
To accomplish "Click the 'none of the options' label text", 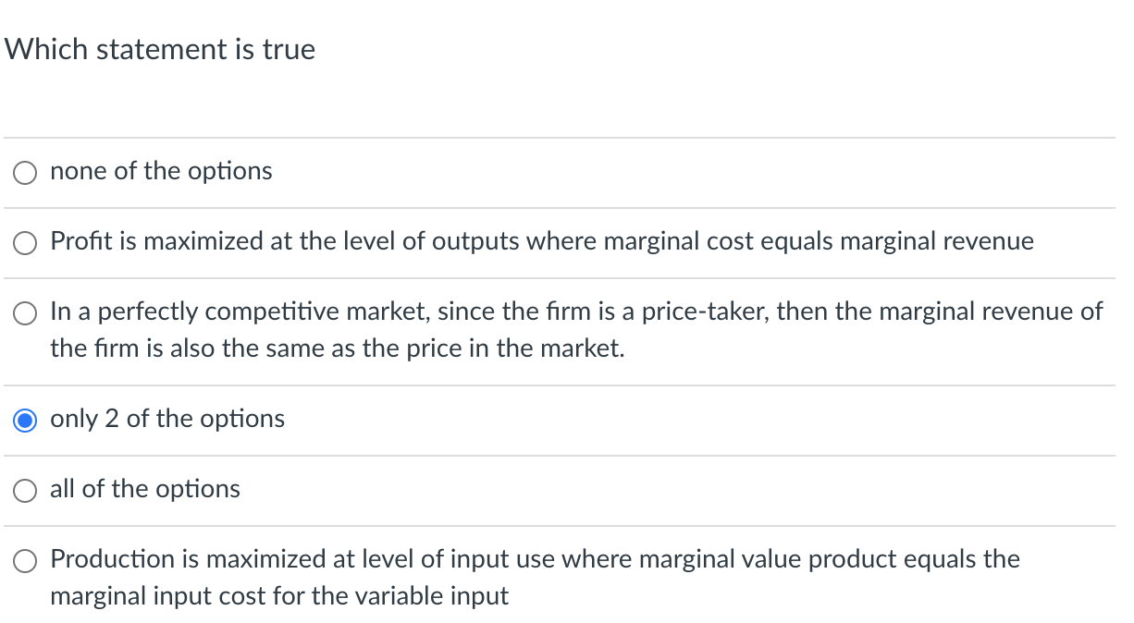I will [161, 171].
